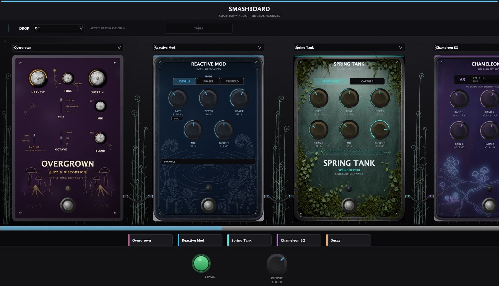Click the Sustain knob on Overgrown
499x286 pixels.
[x=97, y=79]
